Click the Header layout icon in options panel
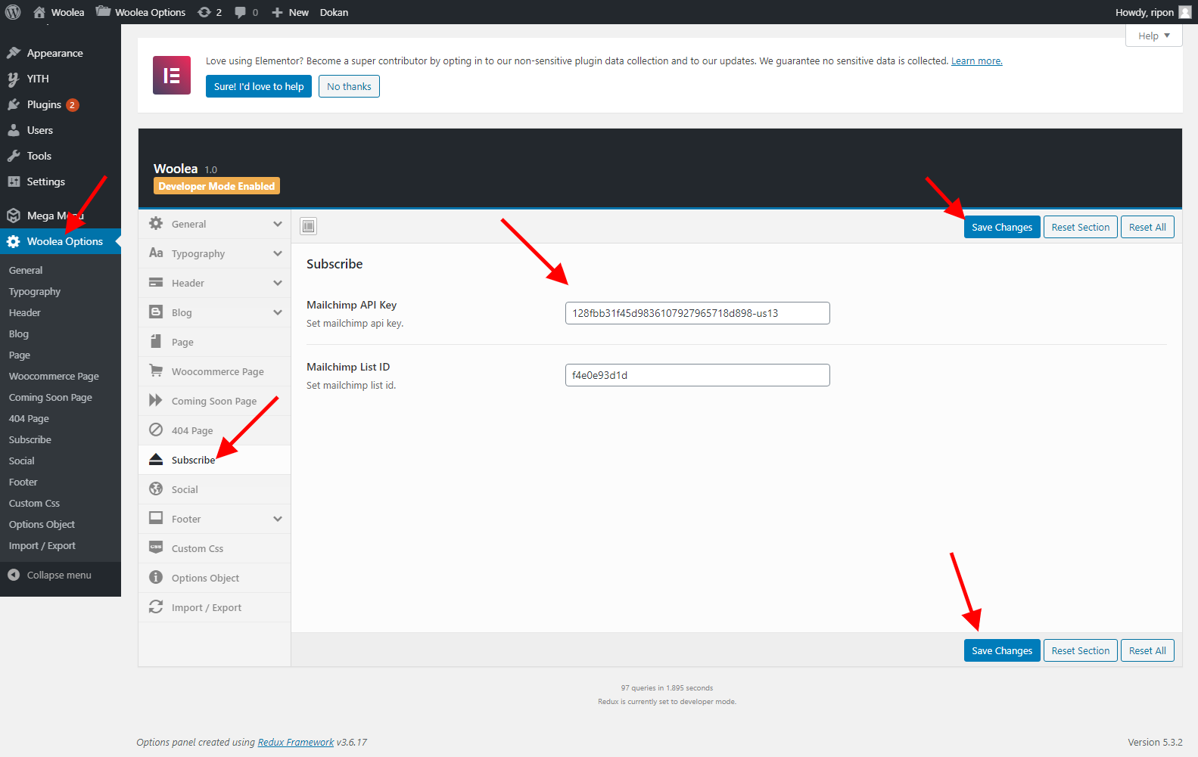Viewport: 1198px width, 757px height. click(156, 282)
